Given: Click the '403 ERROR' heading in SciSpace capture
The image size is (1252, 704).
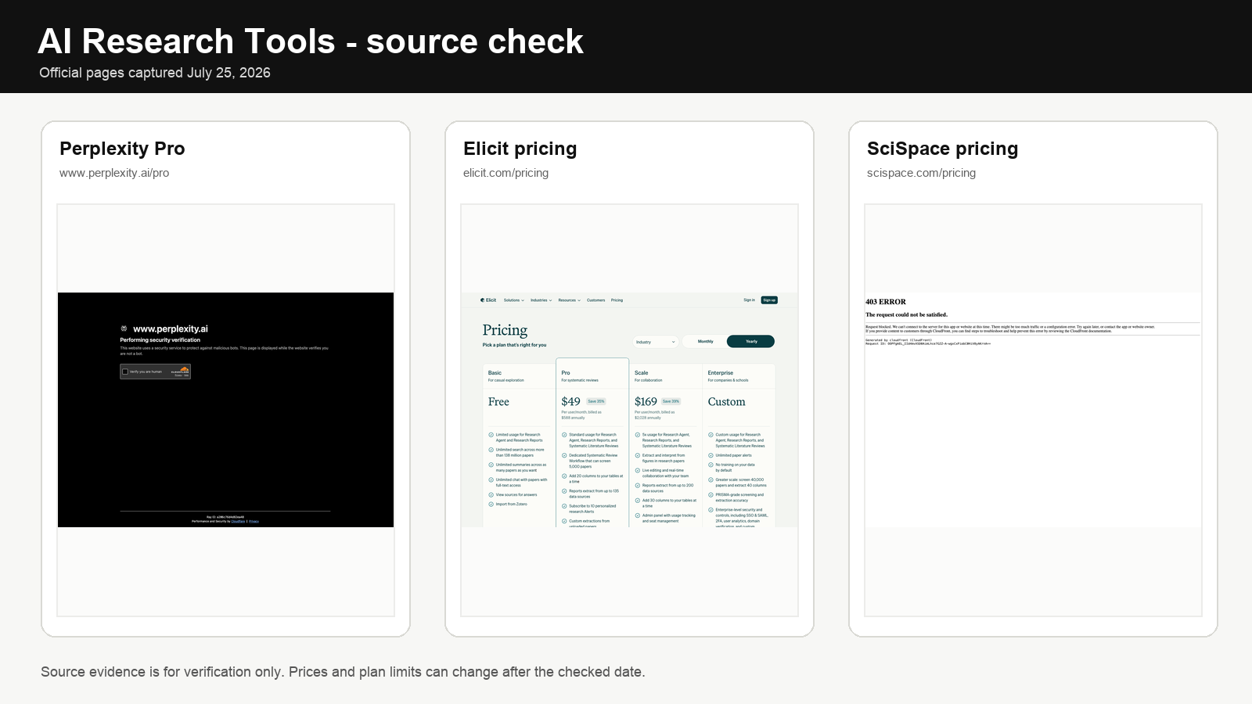Looking at the screenshot, I should coord(886,302).
